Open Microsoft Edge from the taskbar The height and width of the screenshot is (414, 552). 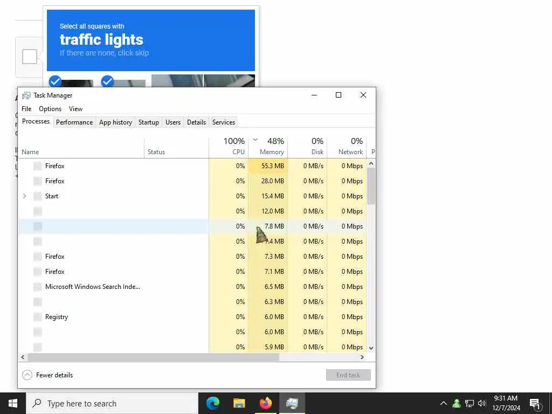point(212,403)
